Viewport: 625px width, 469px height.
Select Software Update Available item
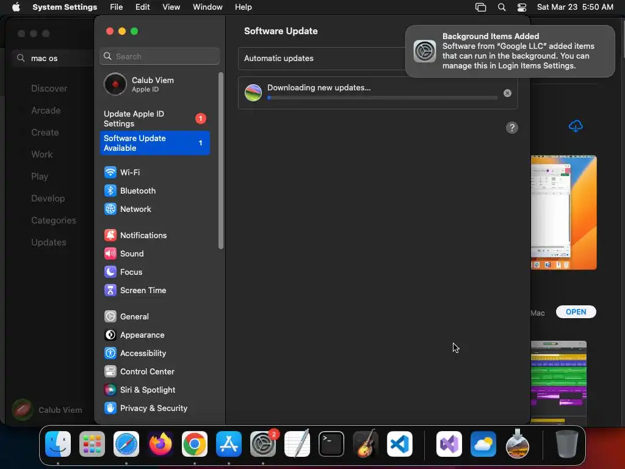click(154, 143)
